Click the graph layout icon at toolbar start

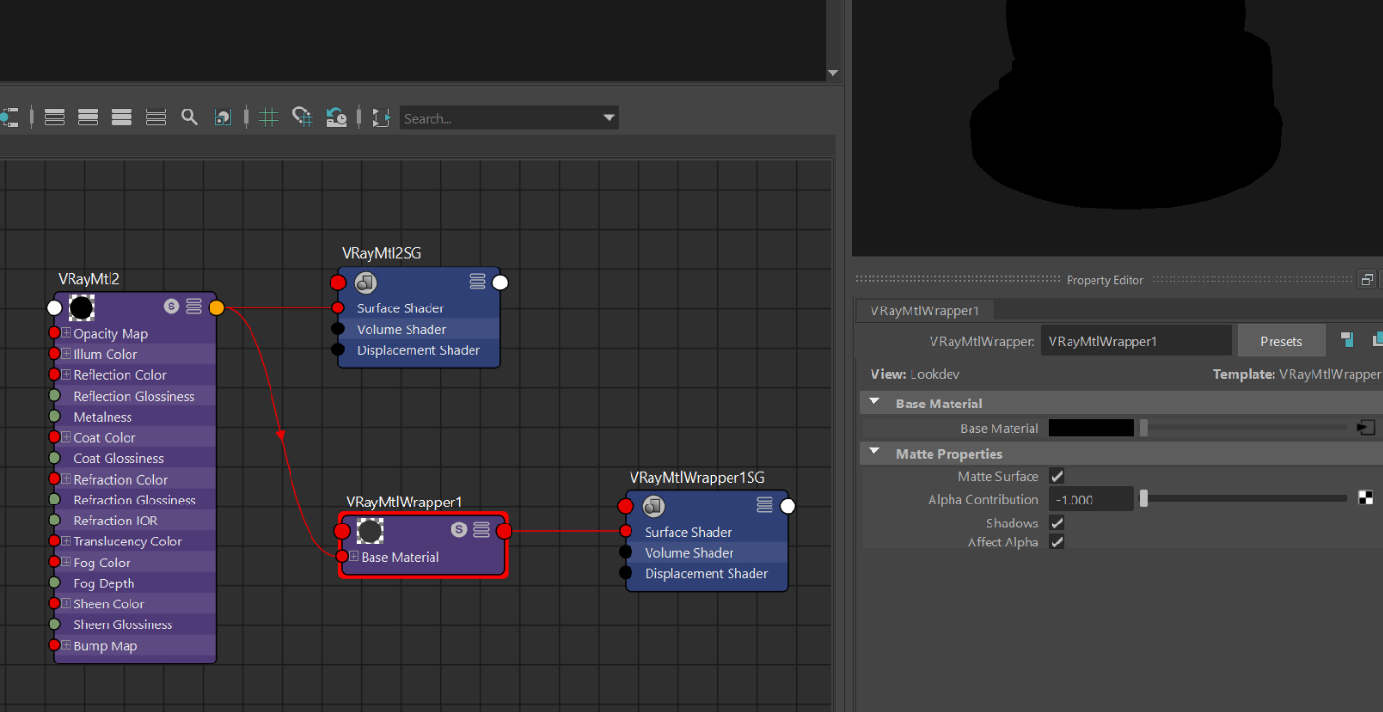tap(8, 117)
